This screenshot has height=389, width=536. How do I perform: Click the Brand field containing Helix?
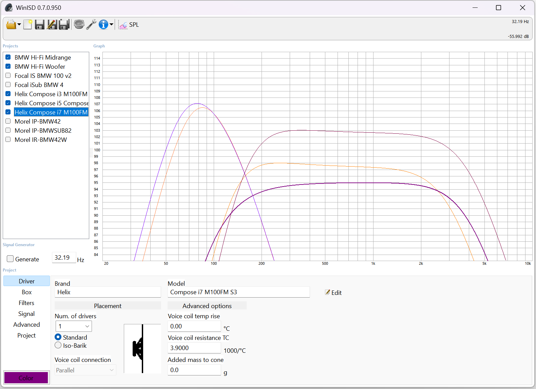(108, 292)
